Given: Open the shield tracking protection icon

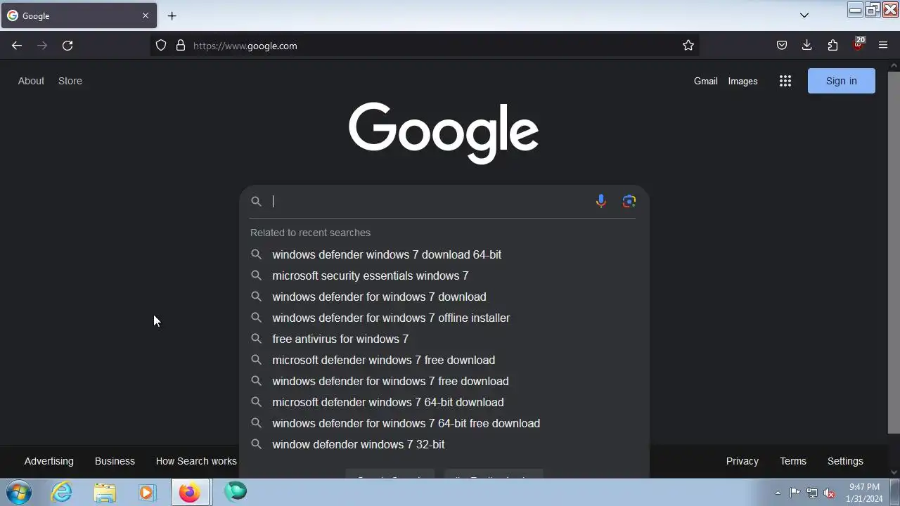Looking at the screenshot, I should 161,46.
